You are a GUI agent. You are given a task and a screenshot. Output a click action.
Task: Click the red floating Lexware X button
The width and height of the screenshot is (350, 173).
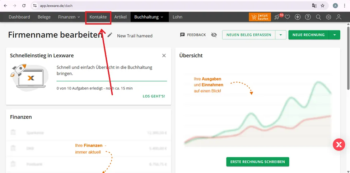pos(339,145)
